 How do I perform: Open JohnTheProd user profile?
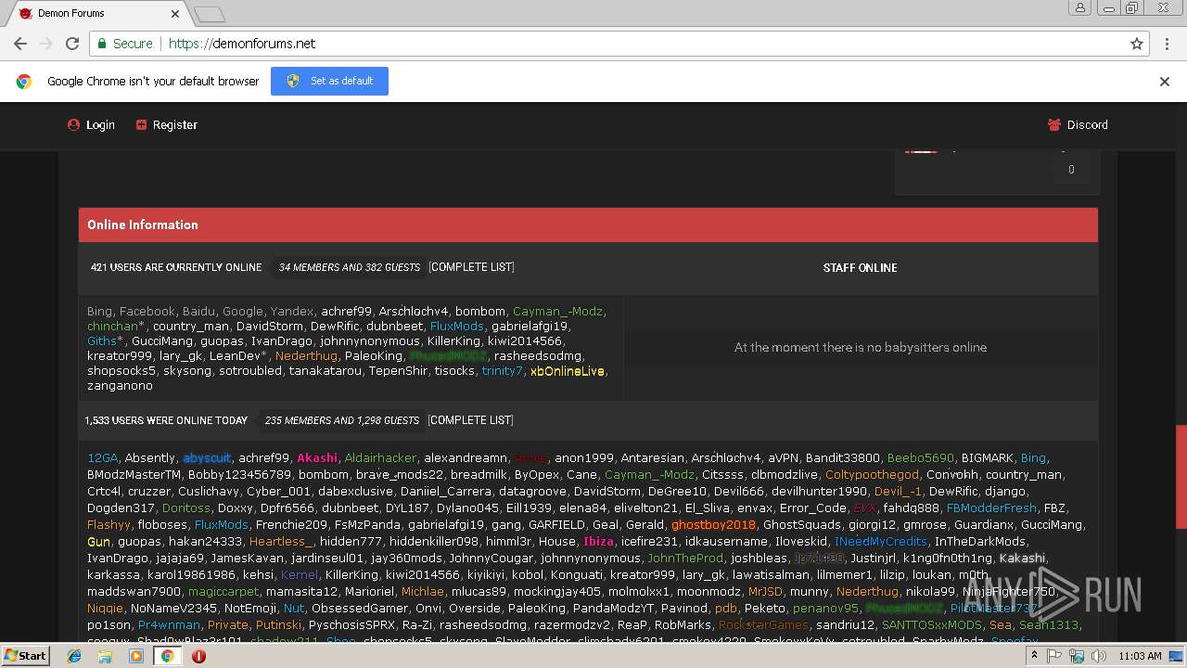tap(685, 559)
